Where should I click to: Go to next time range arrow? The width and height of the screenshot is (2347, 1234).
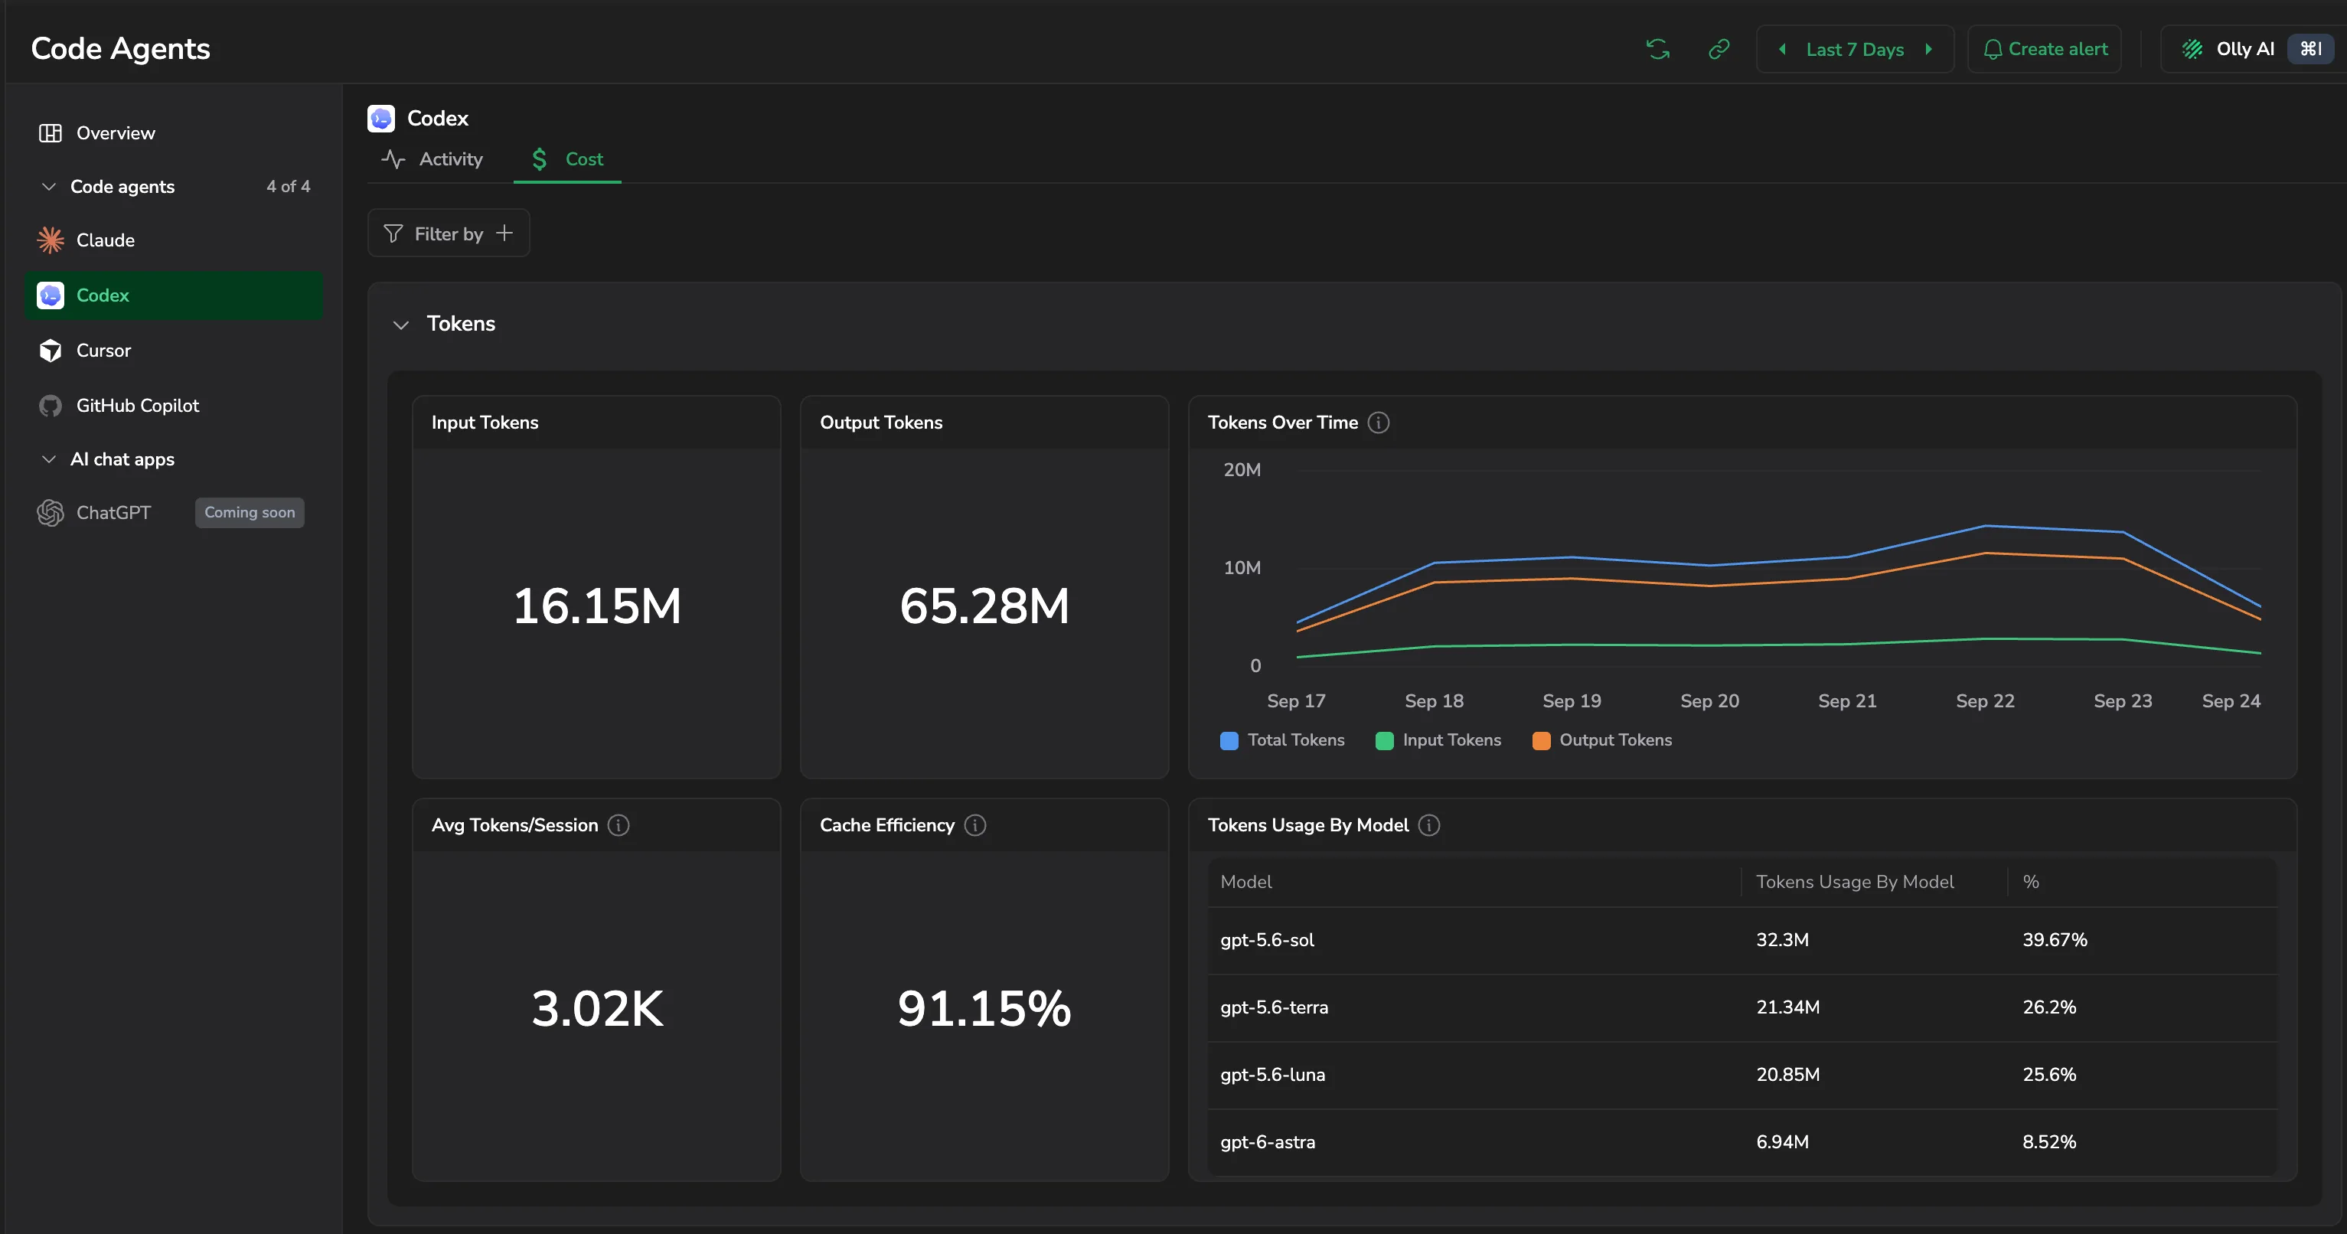point(1928,49)
